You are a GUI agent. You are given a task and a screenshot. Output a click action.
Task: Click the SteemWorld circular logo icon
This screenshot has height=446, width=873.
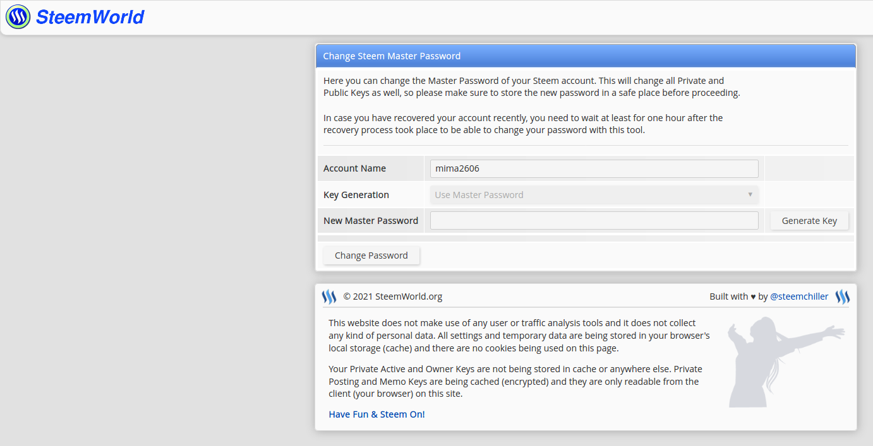pos(18,17)
